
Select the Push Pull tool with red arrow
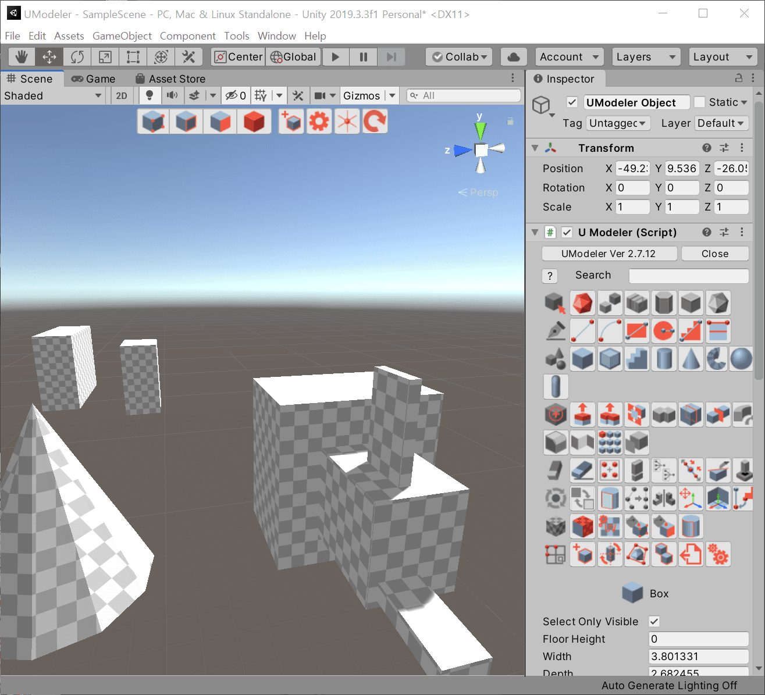[582, 415]
